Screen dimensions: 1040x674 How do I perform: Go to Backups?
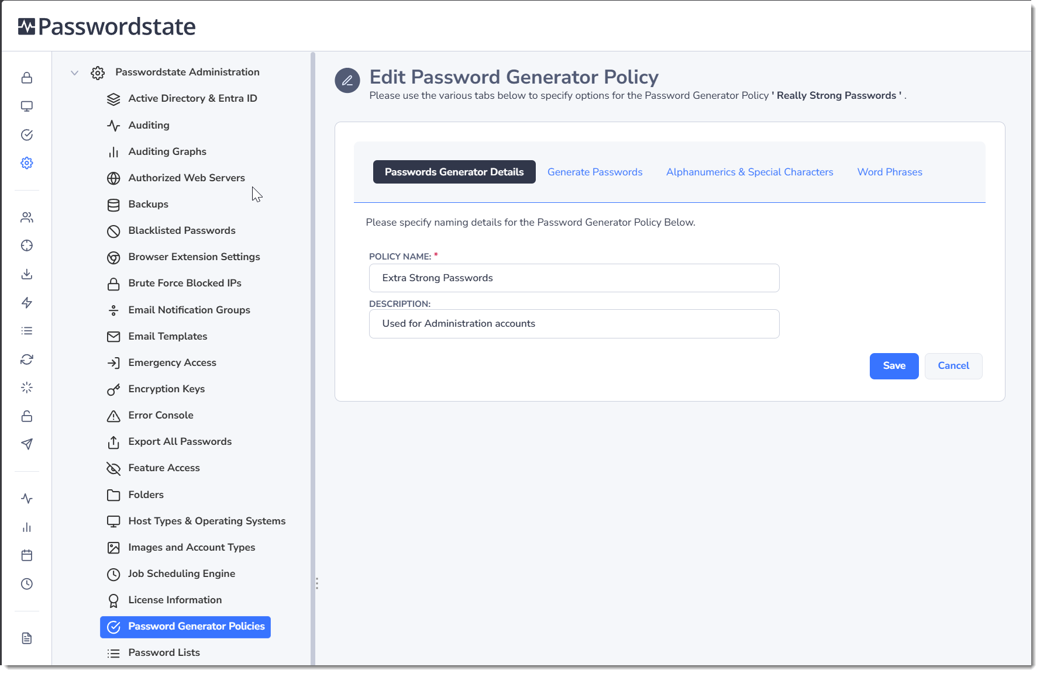[149, 204]
